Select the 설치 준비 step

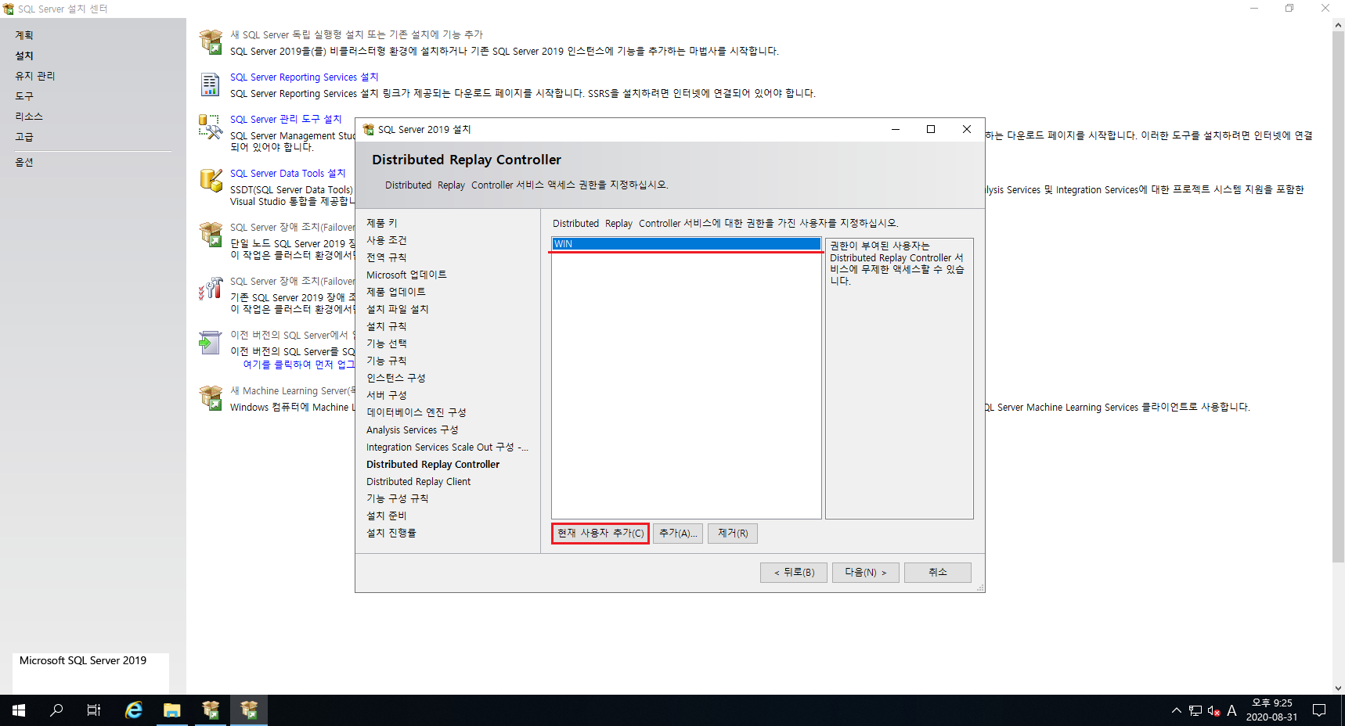[x=387, y=516]
